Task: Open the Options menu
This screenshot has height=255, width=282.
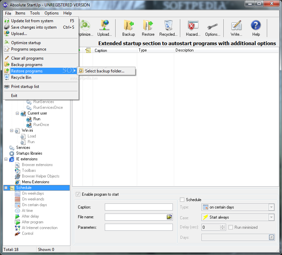Action: coord(52,13)
